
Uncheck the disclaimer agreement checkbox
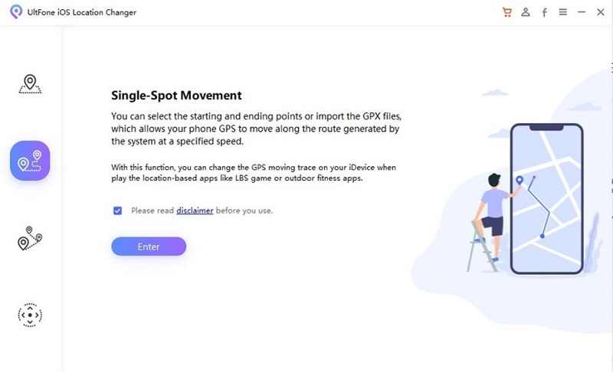point(118,210)
